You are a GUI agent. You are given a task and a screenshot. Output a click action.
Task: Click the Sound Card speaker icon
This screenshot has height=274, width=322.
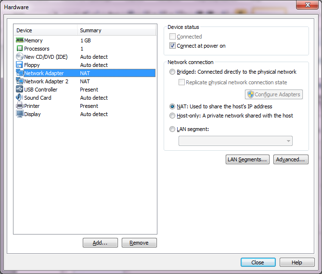click(x=20, y=97)
